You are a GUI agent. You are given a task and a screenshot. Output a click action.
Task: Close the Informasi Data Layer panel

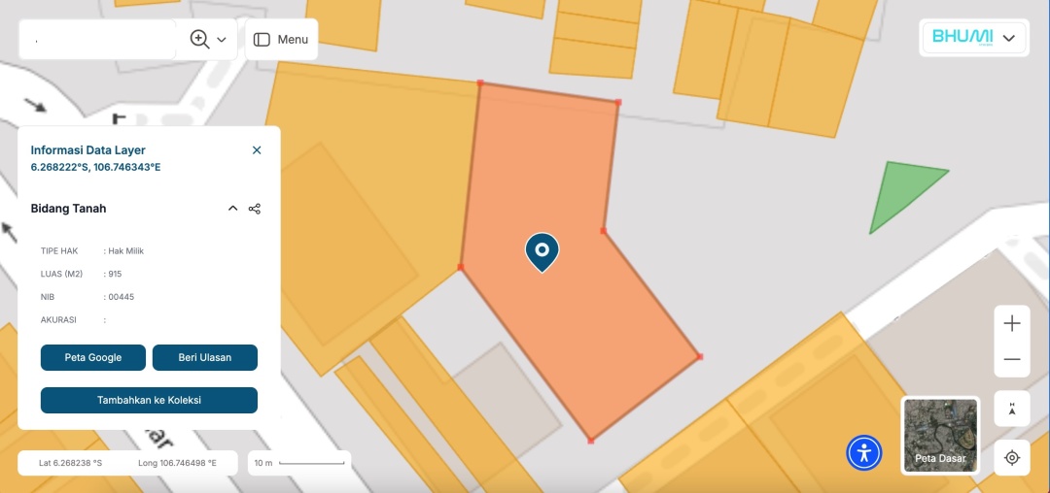click(257, 150)
